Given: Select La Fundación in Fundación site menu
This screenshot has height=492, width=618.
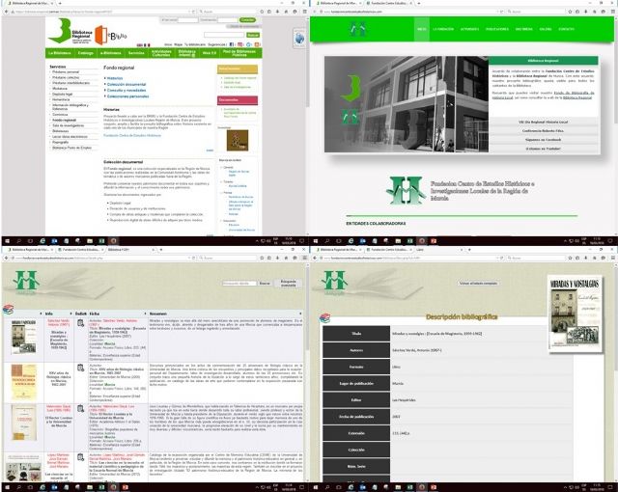Looking at the screenshot, I should pos(443,29).
